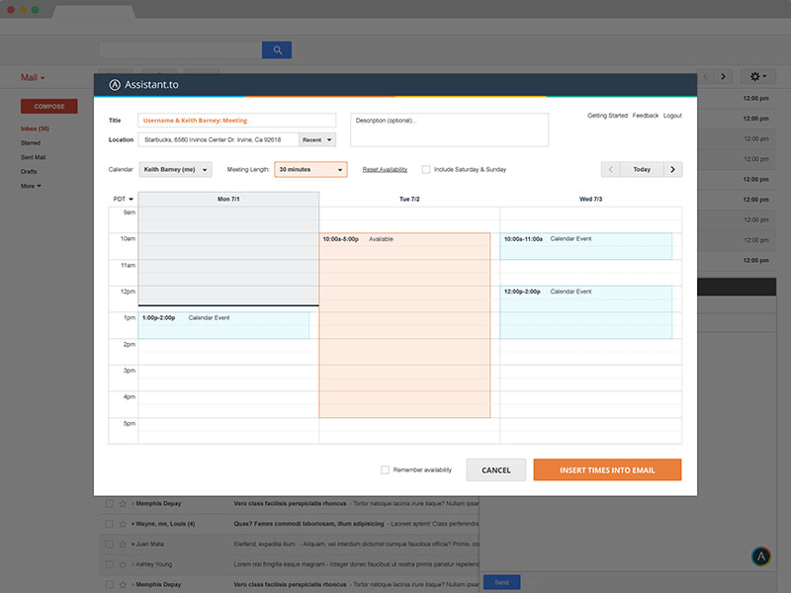The width and height of the screenshot is (791, 593).
Task: Click the round Assistant.to badge in compose window
Action: pyautogui.click(x=760, y=556)
